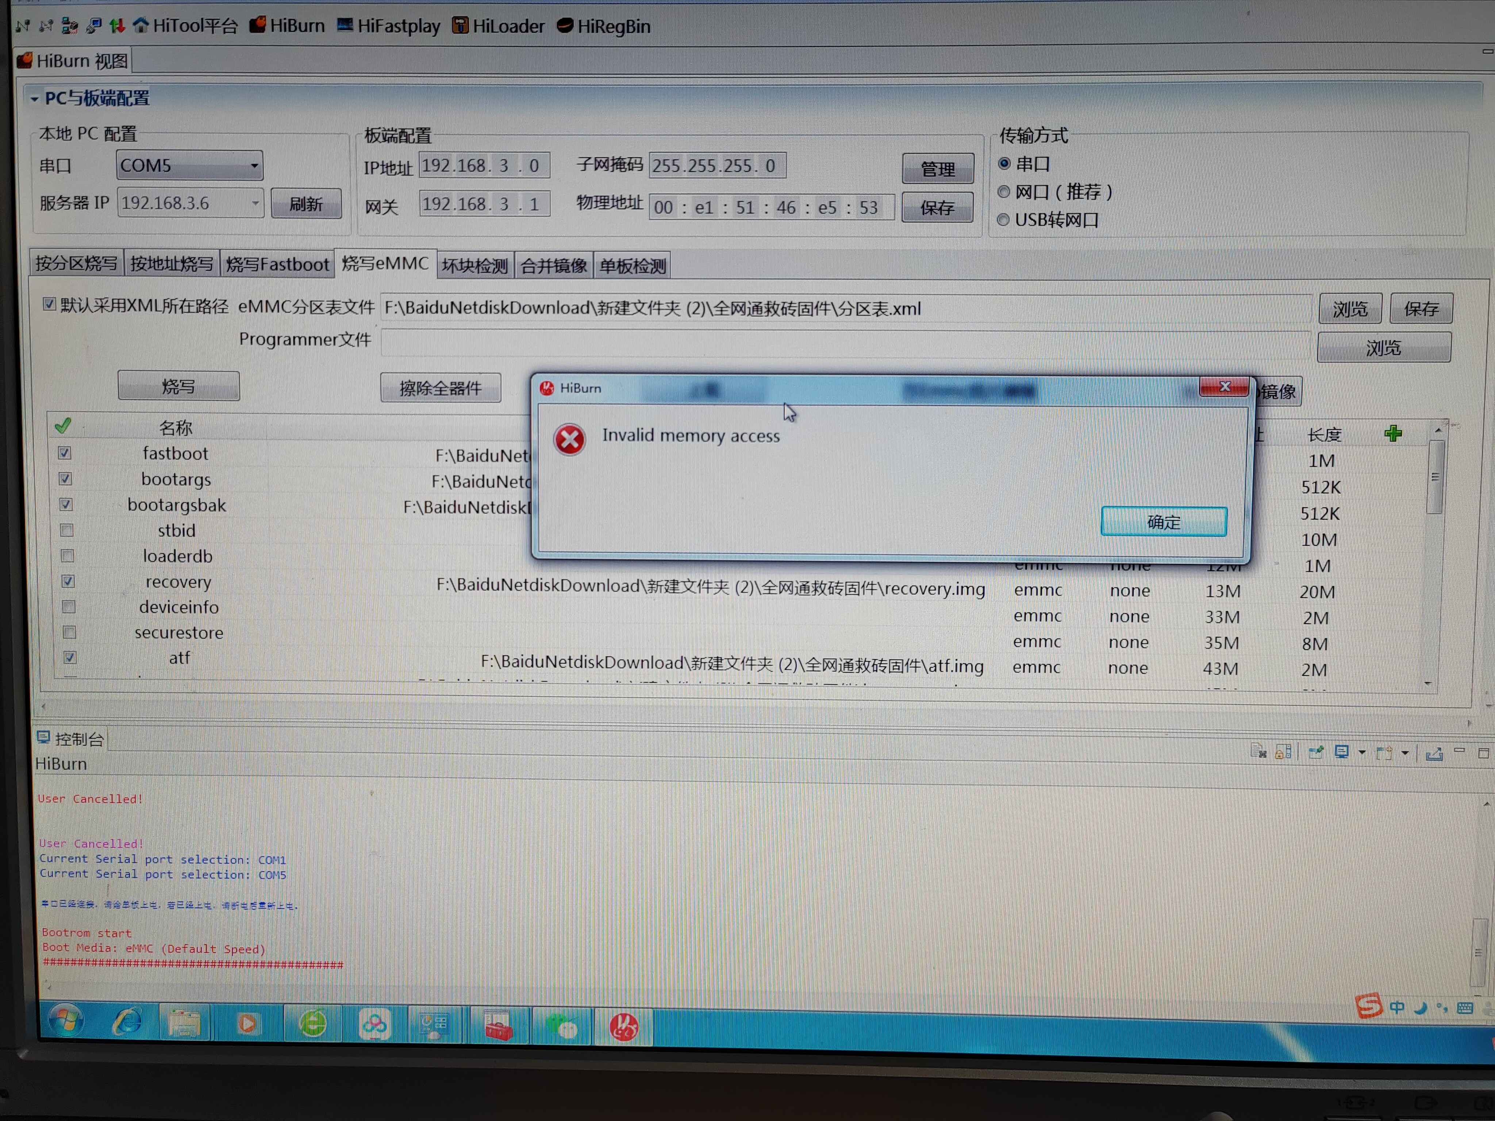
Task: Select the 串口 transfer radio button
Action: [1004, 163]
